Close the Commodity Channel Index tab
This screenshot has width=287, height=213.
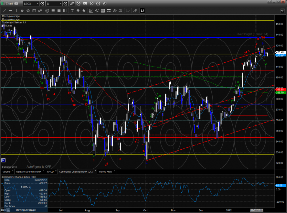click(95, 171)
